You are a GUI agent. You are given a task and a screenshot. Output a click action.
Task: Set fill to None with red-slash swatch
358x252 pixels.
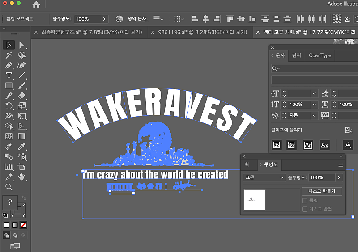coord(23,225)
